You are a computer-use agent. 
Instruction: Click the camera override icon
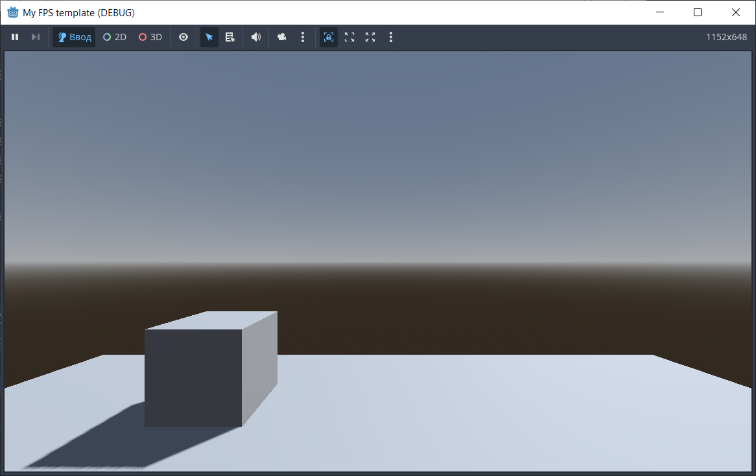pyautogui.click(x=282, y=38)
